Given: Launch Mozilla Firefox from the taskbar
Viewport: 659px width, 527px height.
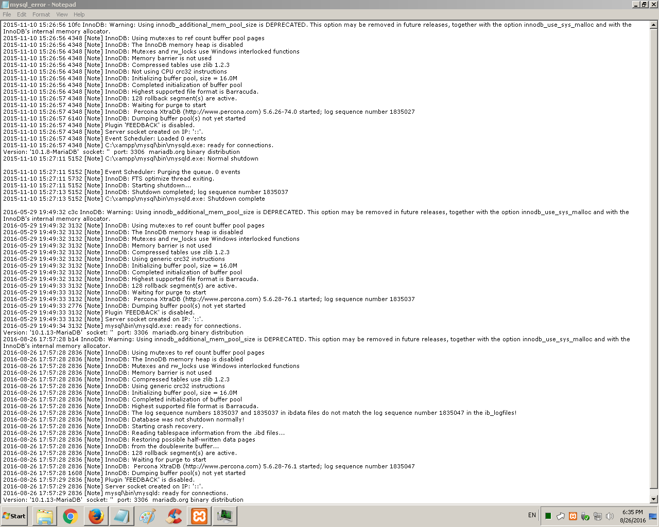Looking at the screenshot, I should pos(96,516).
